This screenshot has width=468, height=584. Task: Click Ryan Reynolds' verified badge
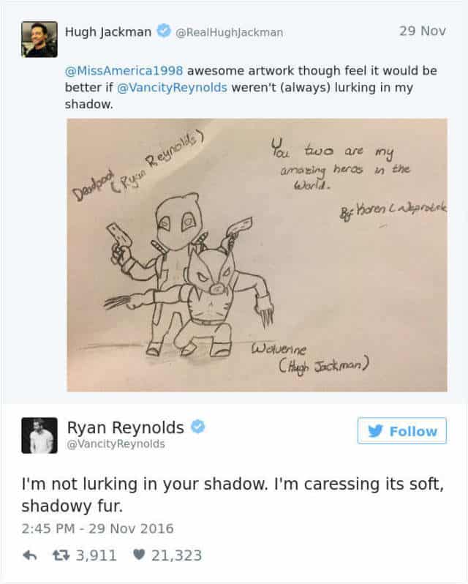(x=198, y=427)
